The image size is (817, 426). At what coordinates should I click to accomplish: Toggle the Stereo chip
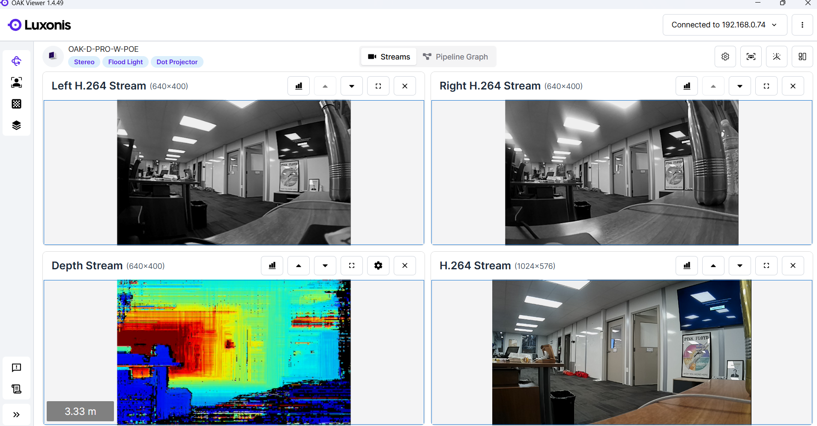coord(84,62)
